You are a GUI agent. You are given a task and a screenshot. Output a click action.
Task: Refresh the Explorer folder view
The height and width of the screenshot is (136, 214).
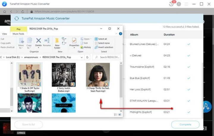click(x=87, y=57)
